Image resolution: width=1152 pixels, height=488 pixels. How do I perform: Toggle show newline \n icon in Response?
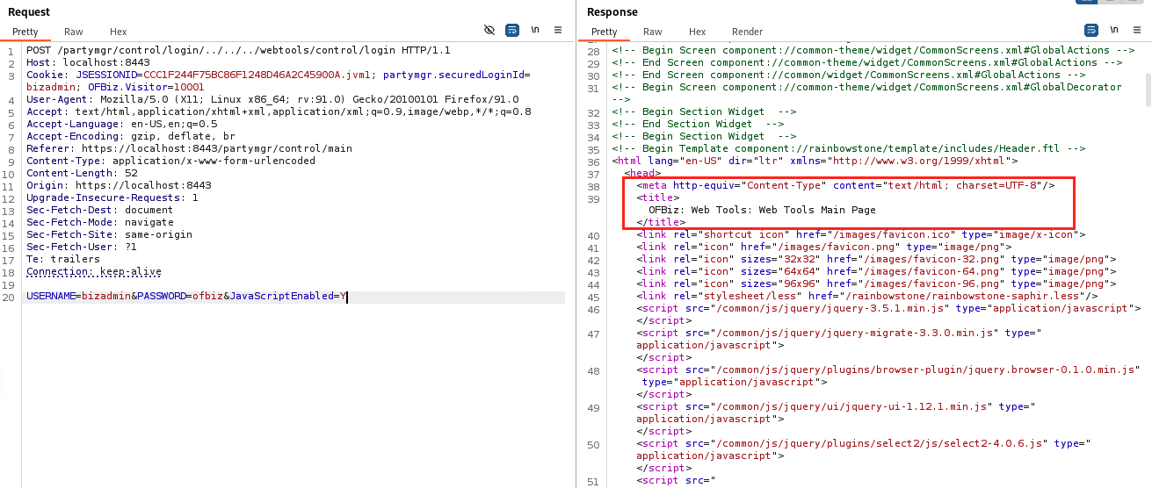(x=1113, y=30)
